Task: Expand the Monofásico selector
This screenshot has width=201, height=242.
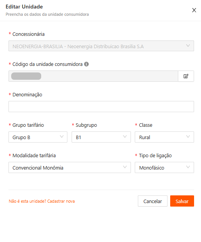Action: tap(164, 168)
